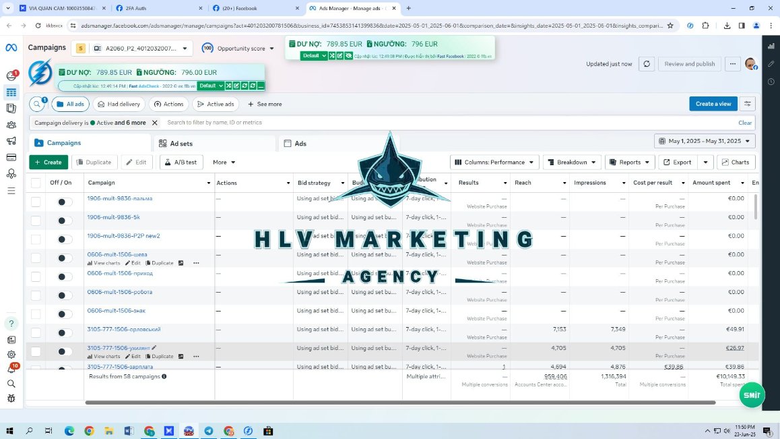780x439 pixels.
Task: Open the Breakdown dropdown
Action: pos(572,162)
